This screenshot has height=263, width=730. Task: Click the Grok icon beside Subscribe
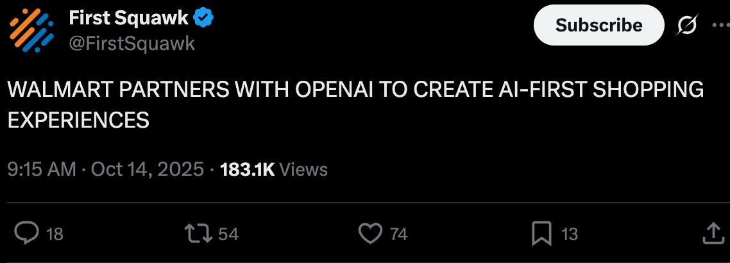tap(687, 26)
